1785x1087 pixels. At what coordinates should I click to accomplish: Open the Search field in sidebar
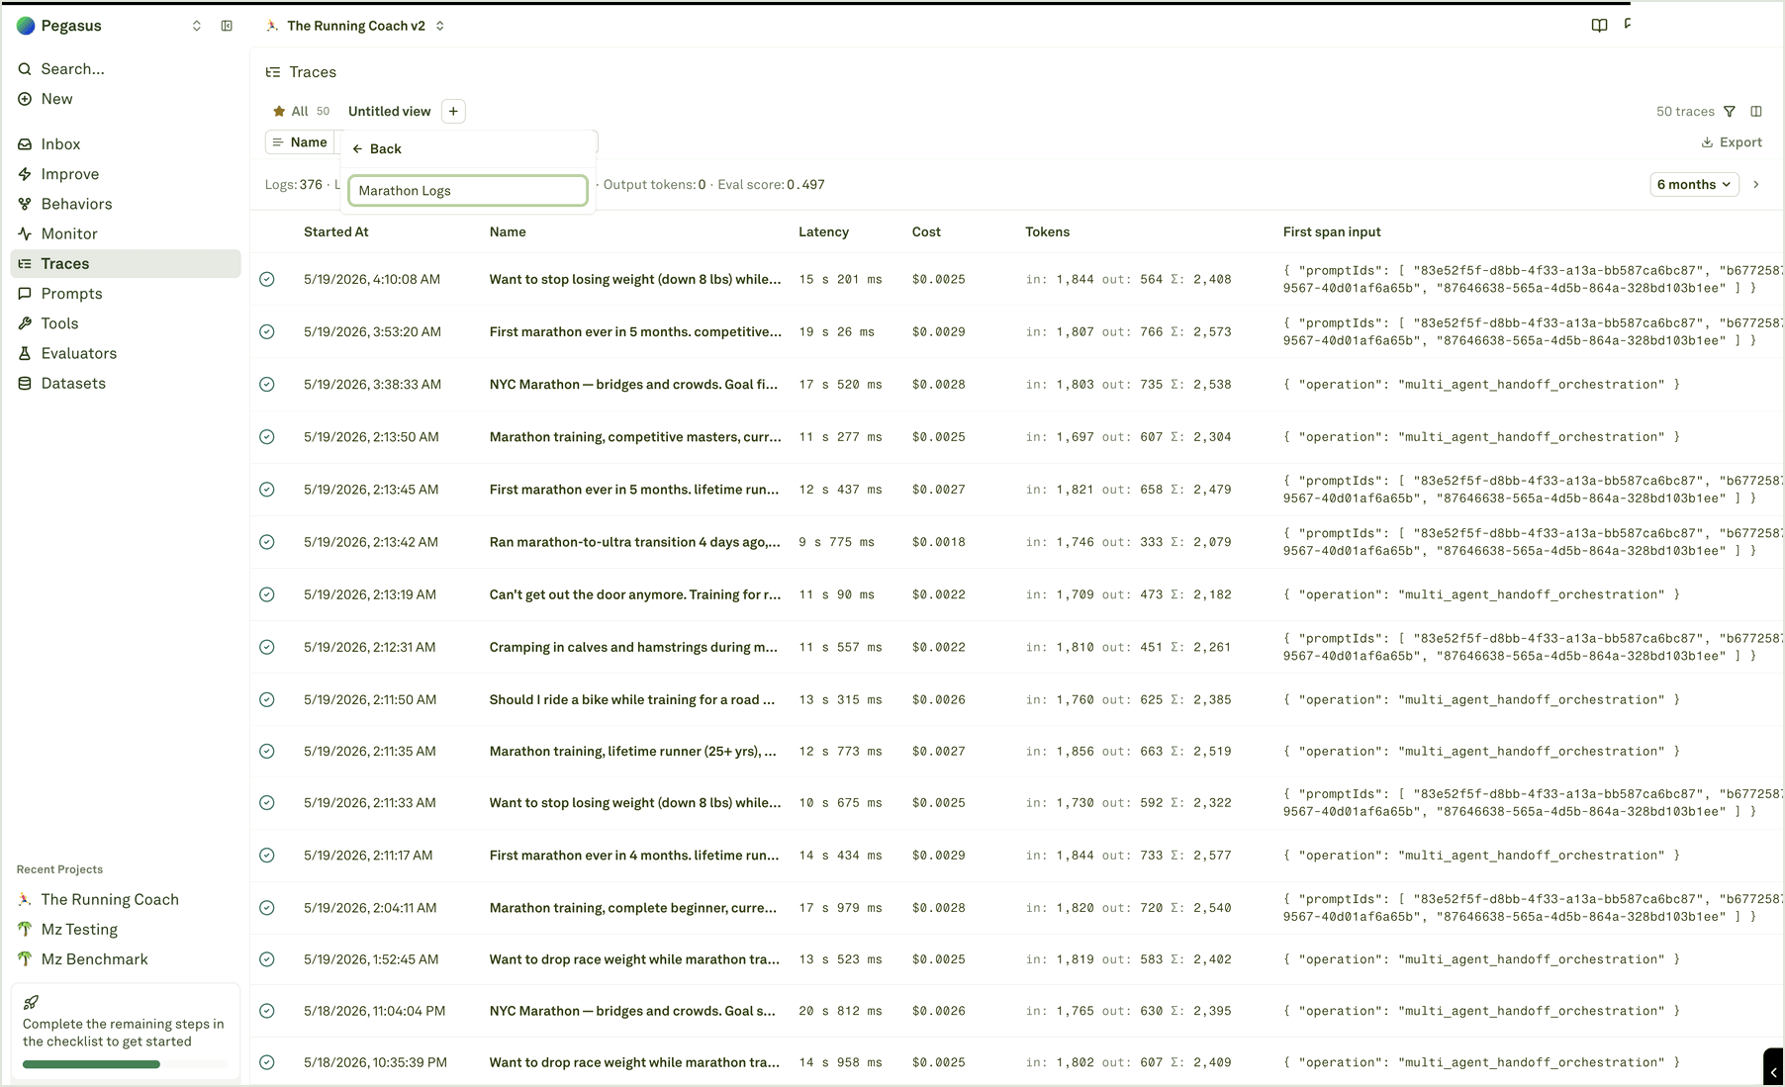coord(126,68)
